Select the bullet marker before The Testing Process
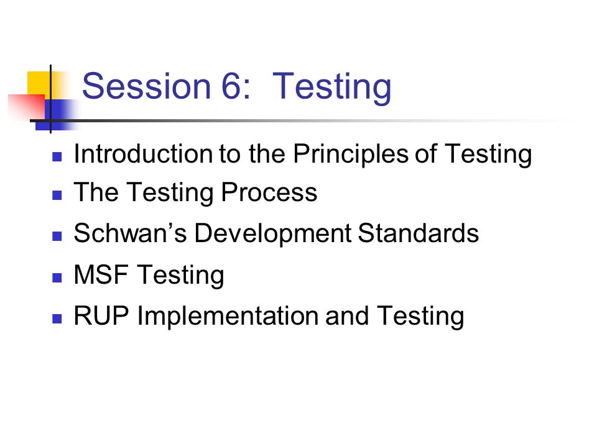This screenshot has width=597, height=447. [57, 195]
